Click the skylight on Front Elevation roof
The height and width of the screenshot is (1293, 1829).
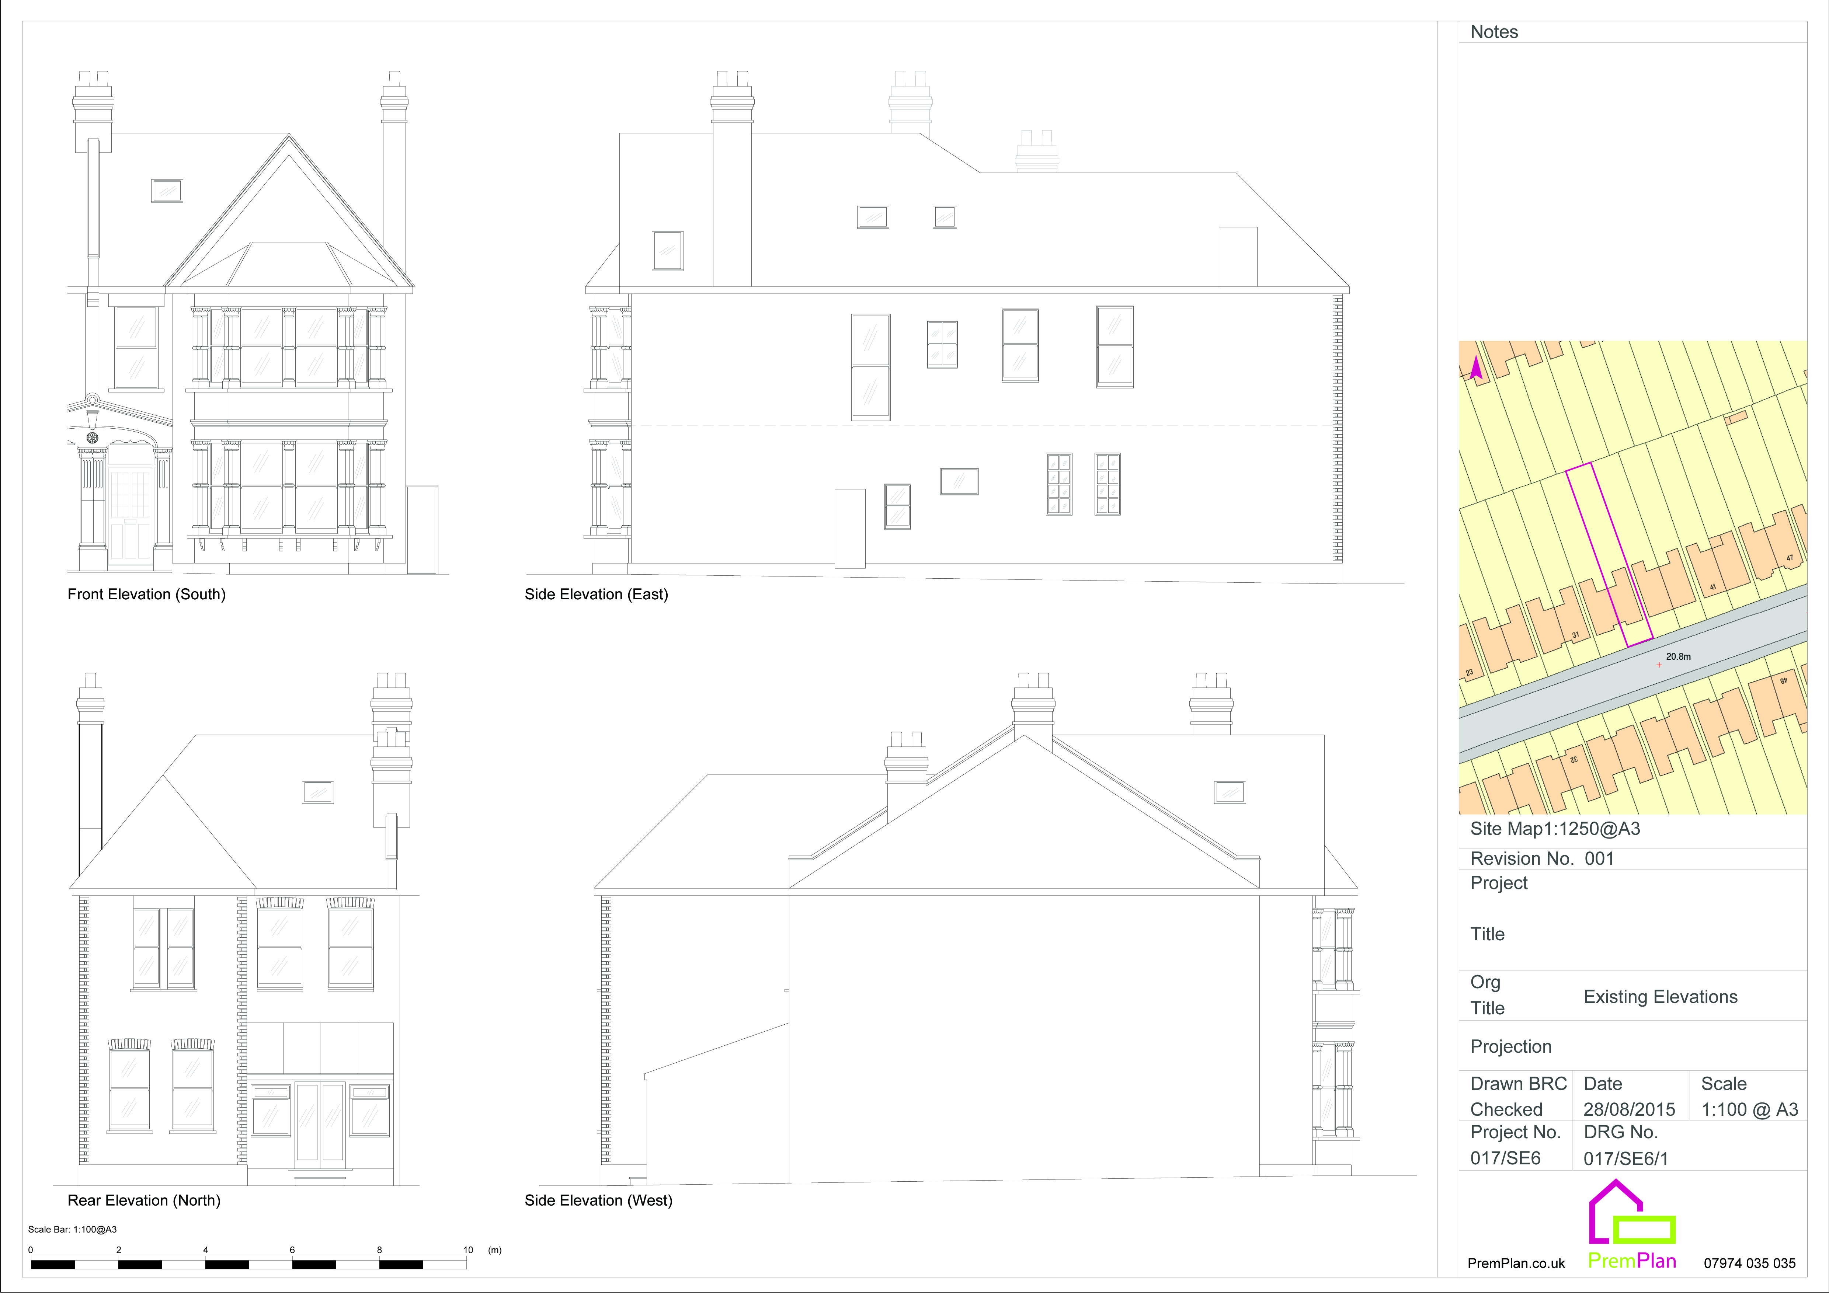(167, 191)
